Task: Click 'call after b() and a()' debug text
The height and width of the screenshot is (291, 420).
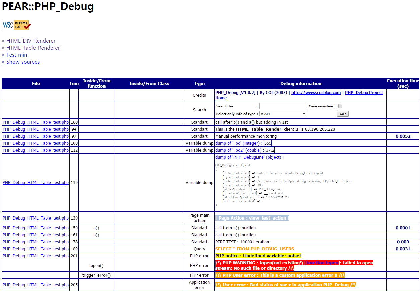Action: pos(252,122)
